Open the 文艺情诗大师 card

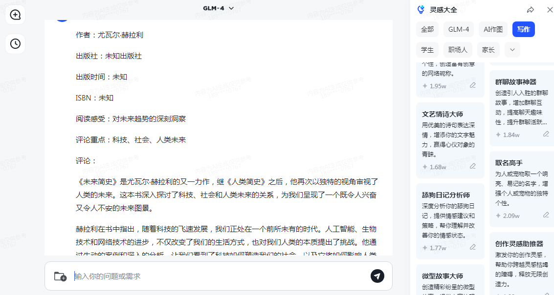450,140
